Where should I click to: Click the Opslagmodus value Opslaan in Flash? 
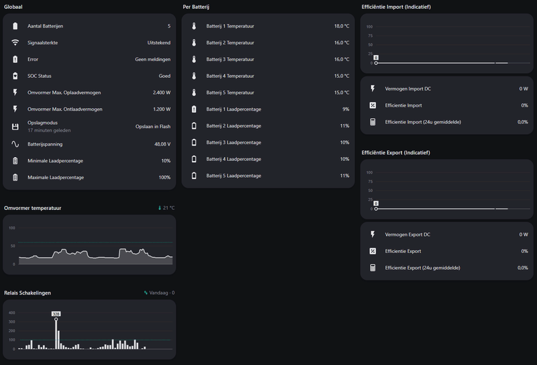153,126
